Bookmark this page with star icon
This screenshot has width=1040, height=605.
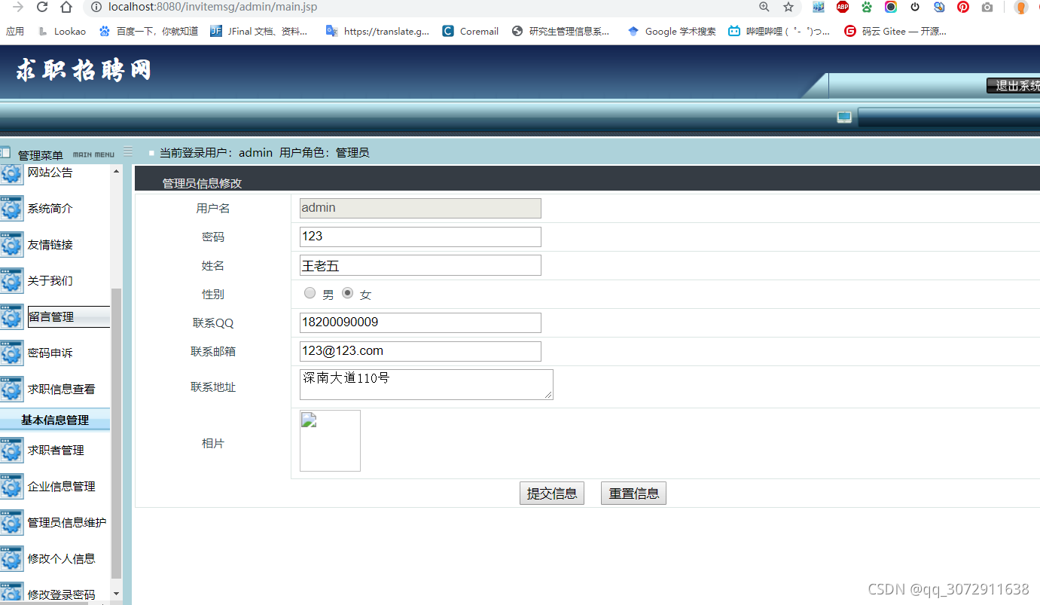[x=788, y=7]
